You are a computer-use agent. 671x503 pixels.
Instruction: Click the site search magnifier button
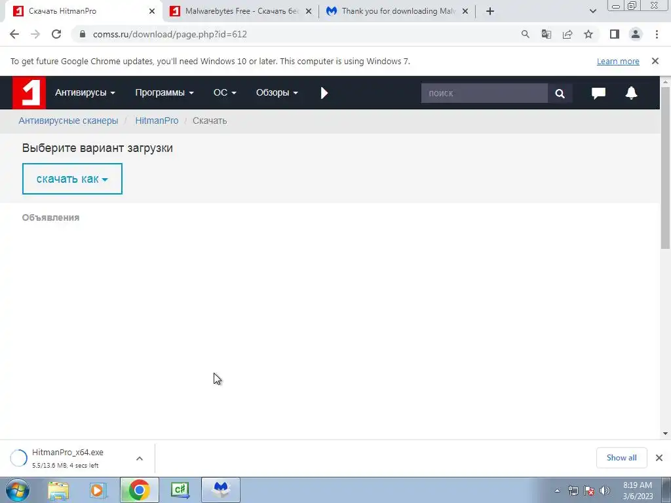(560, 93)
